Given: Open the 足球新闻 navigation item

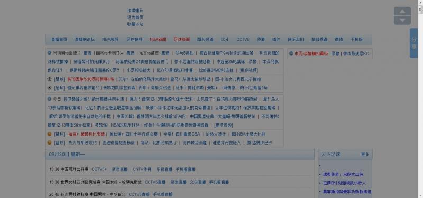Looking at the screenshot, I should [x=182, y=39].
